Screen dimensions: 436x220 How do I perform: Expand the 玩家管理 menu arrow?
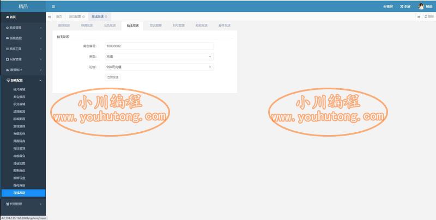pos(41,59)
